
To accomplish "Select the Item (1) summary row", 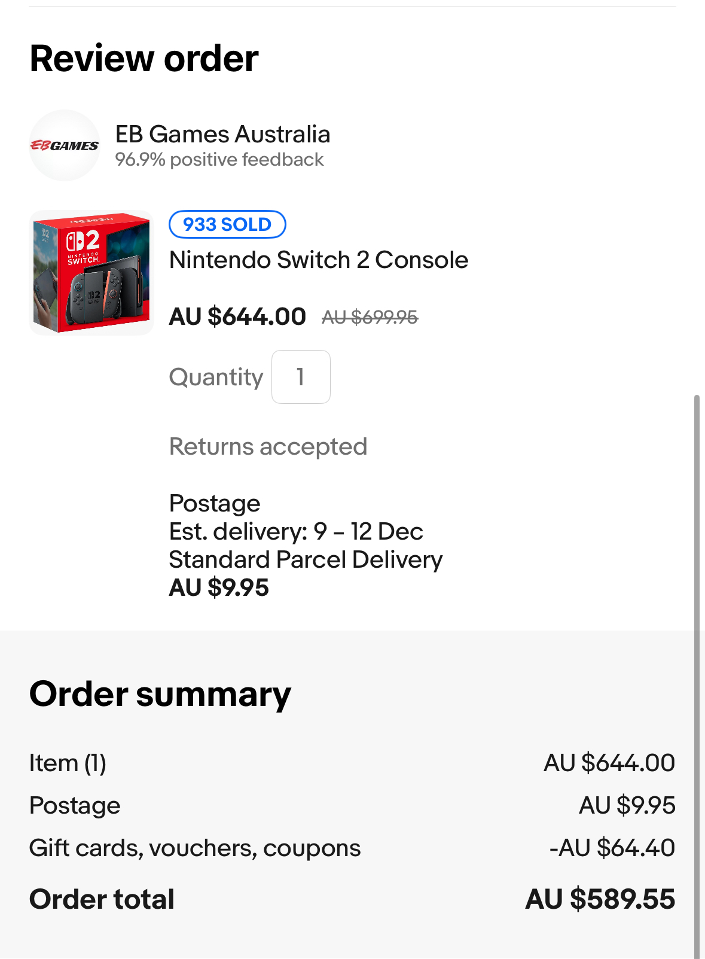I will click(352, 763).
